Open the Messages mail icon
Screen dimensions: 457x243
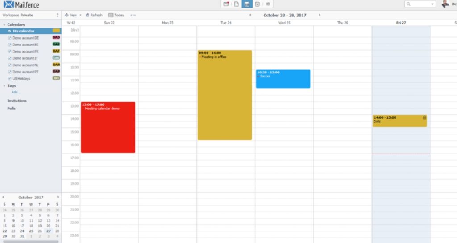[x=226, y=4]
